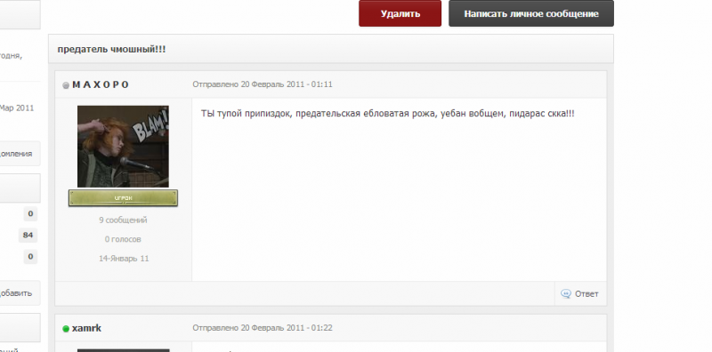Click the partially visible омления sidebar button

pos(20,153)
